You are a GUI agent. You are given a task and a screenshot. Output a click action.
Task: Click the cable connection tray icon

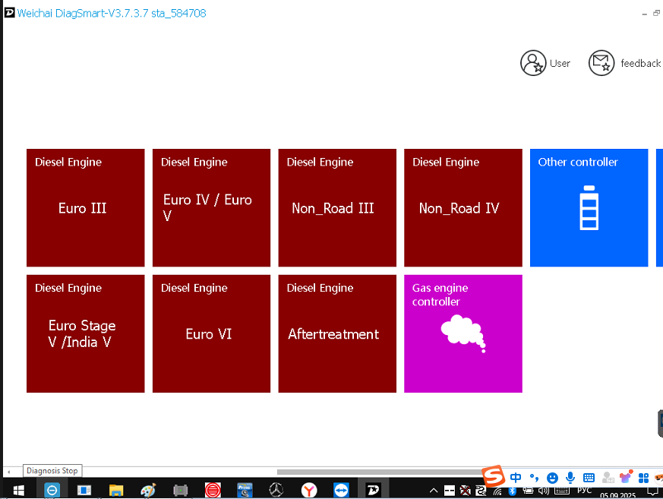[481, 491]
